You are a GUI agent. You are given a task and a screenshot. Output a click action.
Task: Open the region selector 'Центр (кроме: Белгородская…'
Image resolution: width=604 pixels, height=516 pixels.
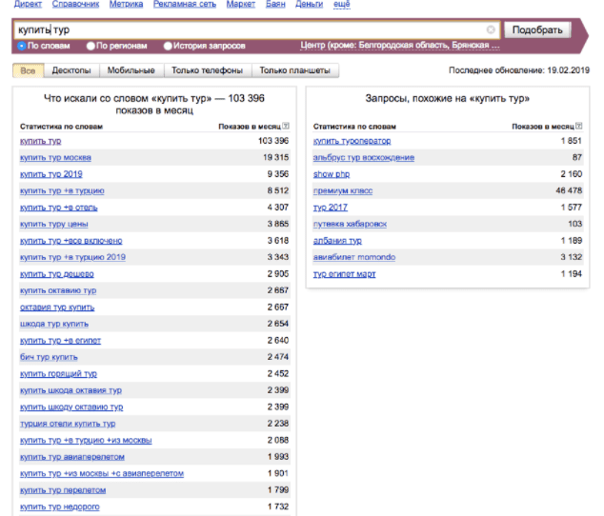pyautogui.click(x=398, y=46)
